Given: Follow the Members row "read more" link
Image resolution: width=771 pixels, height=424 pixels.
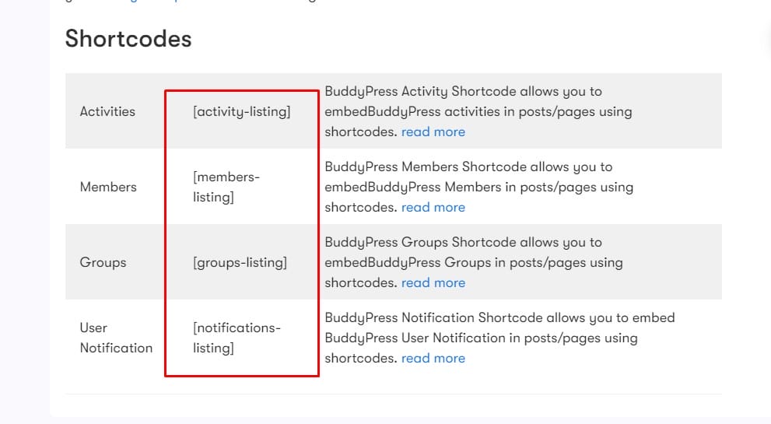Looking at the screenshot, I should [433, 207].
